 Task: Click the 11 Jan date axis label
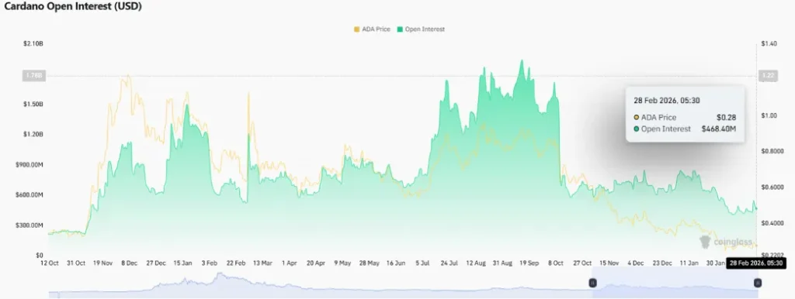(x=689, y=263)
